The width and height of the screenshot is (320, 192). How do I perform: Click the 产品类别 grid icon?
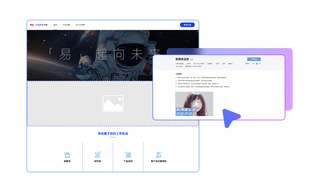tap(128, 155)
